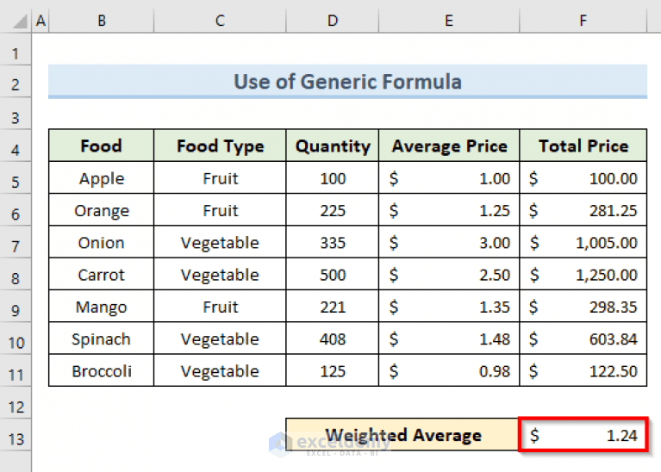Click average price cell showing 1.35
The width and height of the screenshot is (661, 472).
(x=449, y=307)
